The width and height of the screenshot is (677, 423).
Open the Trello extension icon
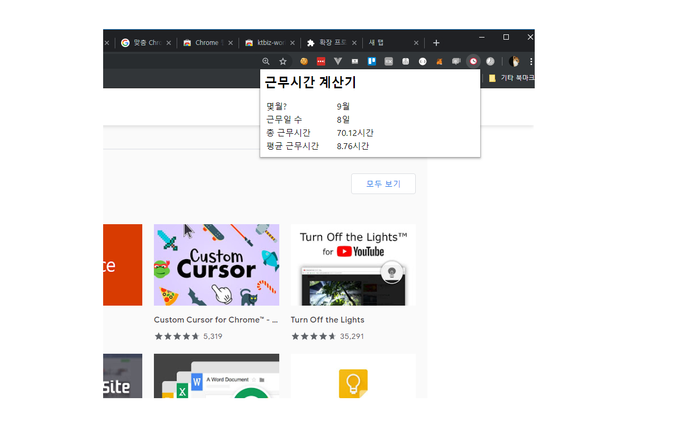[371, 61]
